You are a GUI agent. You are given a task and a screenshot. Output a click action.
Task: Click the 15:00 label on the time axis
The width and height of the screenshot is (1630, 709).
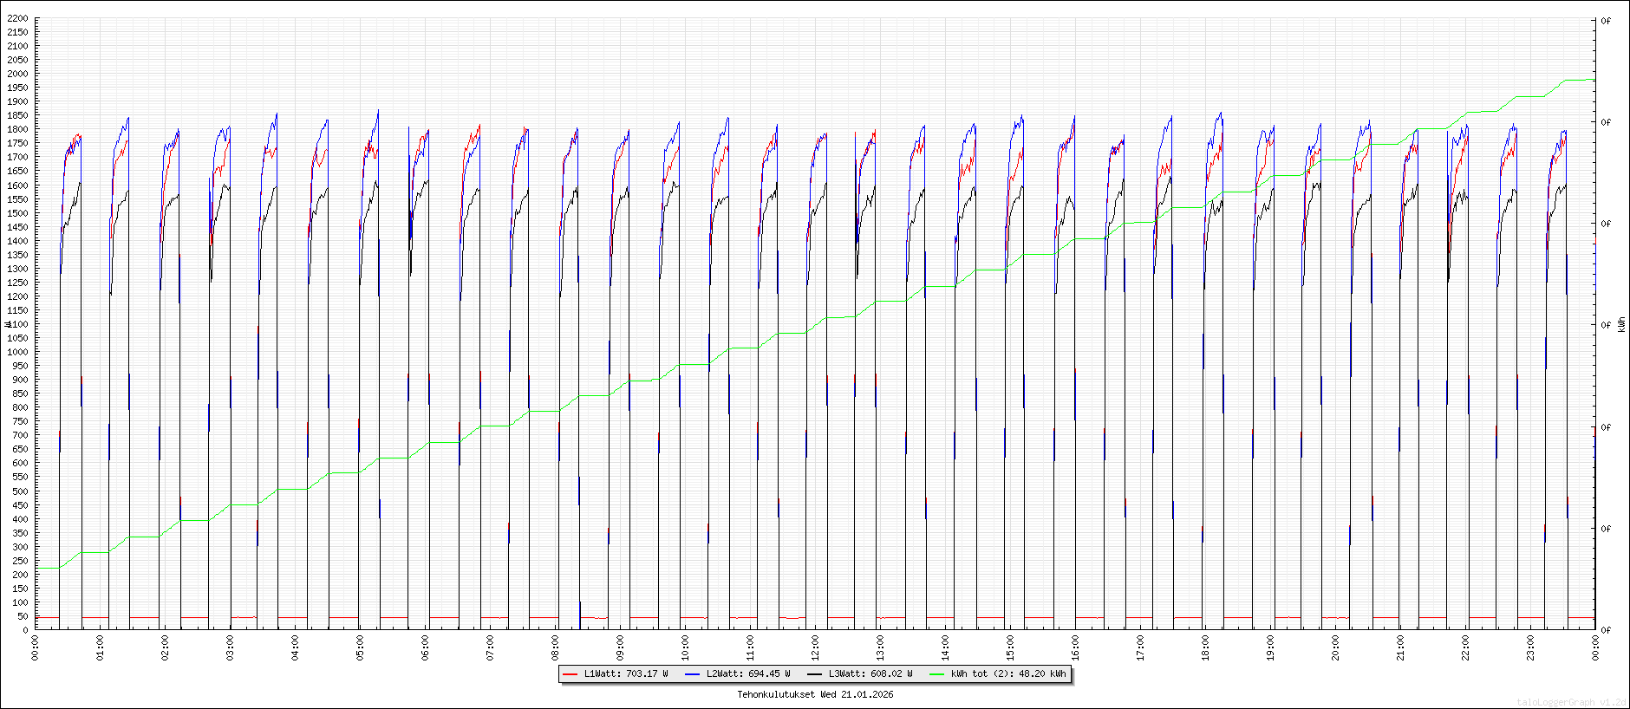pos(1010,647)
